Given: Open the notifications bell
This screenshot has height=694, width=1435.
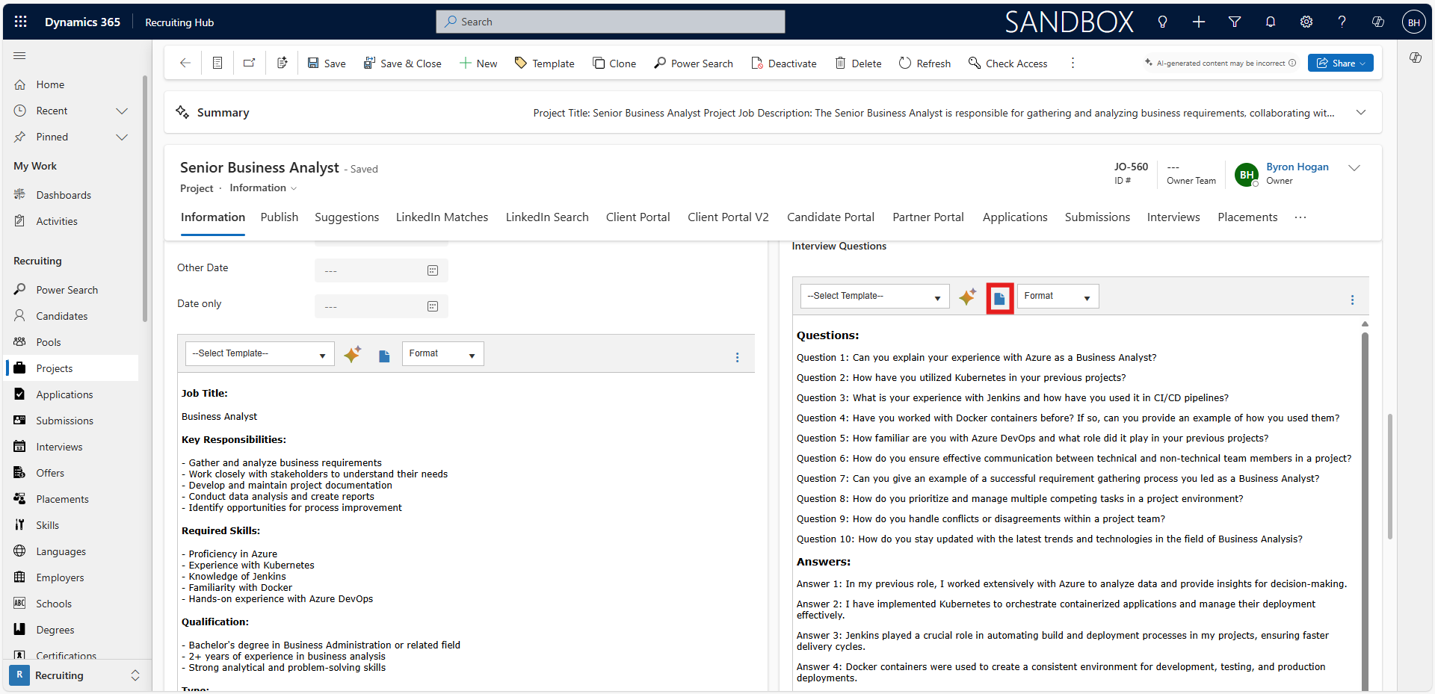Looking at the screenshot, I should [1271, 22].
